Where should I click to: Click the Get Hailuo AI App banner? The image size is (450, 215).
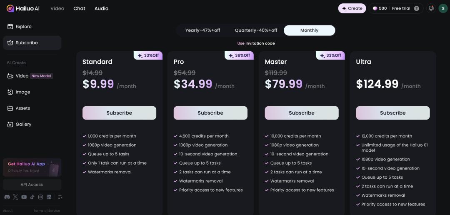(x=32, y=167)
